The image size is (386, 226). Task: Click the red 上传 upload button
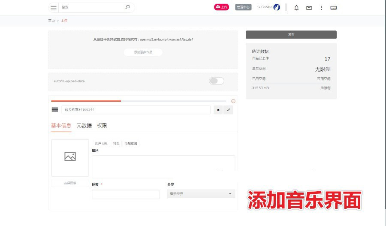[221, 7]
